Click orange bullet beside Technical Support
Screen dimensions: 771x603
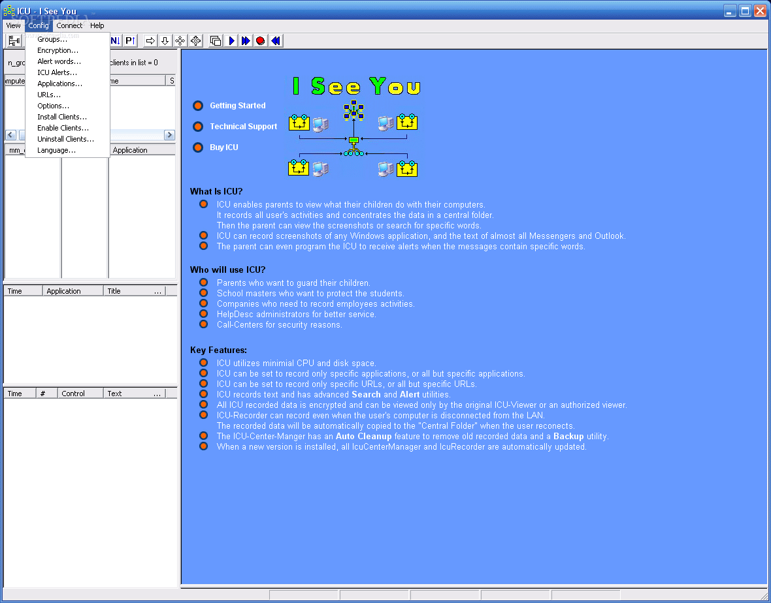[198, 127]
